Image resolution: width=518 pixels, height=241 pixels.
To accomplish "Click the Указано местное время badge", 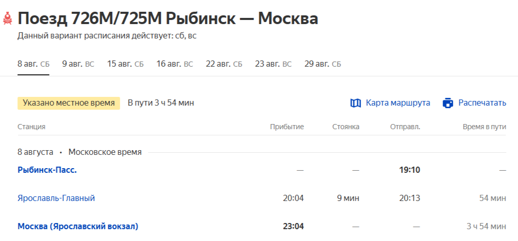I will point(69,103).
